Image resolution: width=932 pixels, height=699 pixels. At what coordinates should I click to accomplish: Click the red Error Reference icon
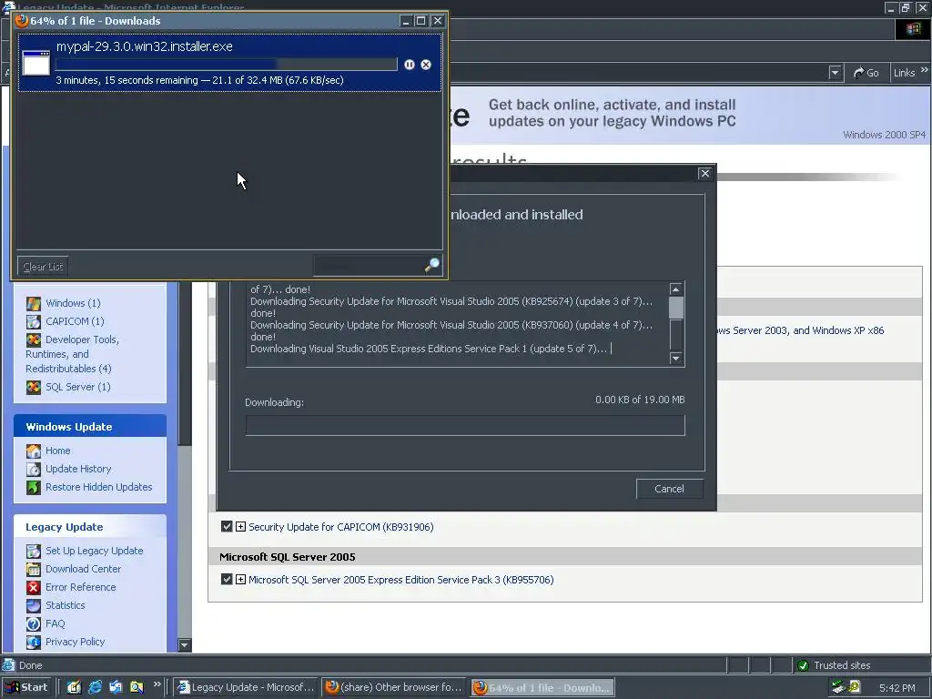coord(34,587)
